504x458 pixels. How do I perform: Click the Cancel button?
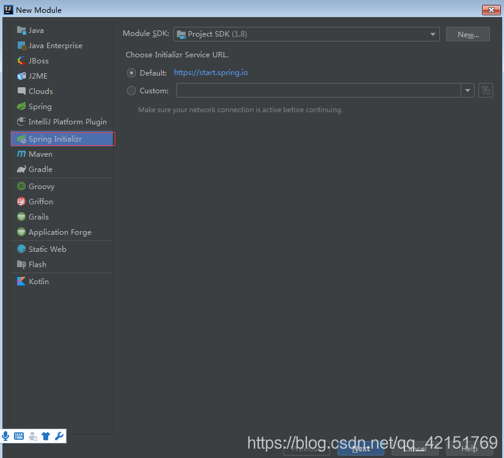tap(415, 449)
